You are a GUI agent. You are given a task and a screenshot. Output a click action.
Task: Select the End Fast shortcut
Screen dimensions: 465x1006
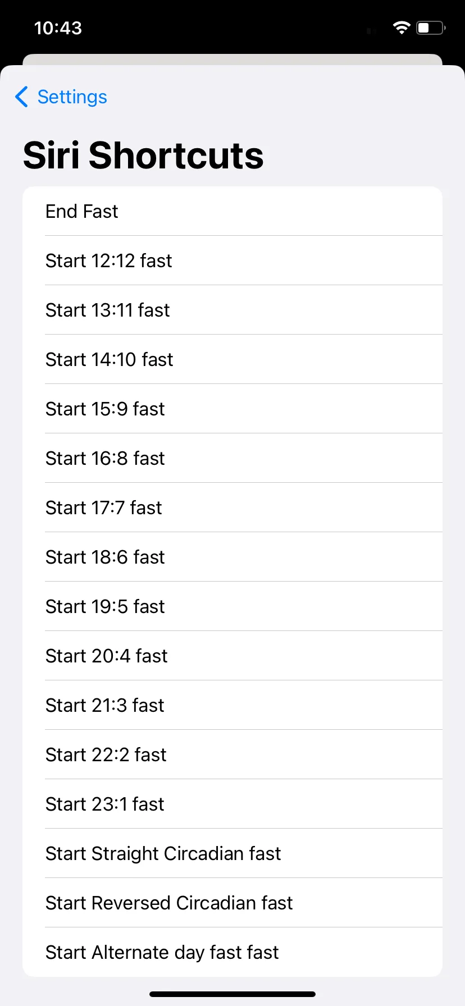(x=233, y=211)
